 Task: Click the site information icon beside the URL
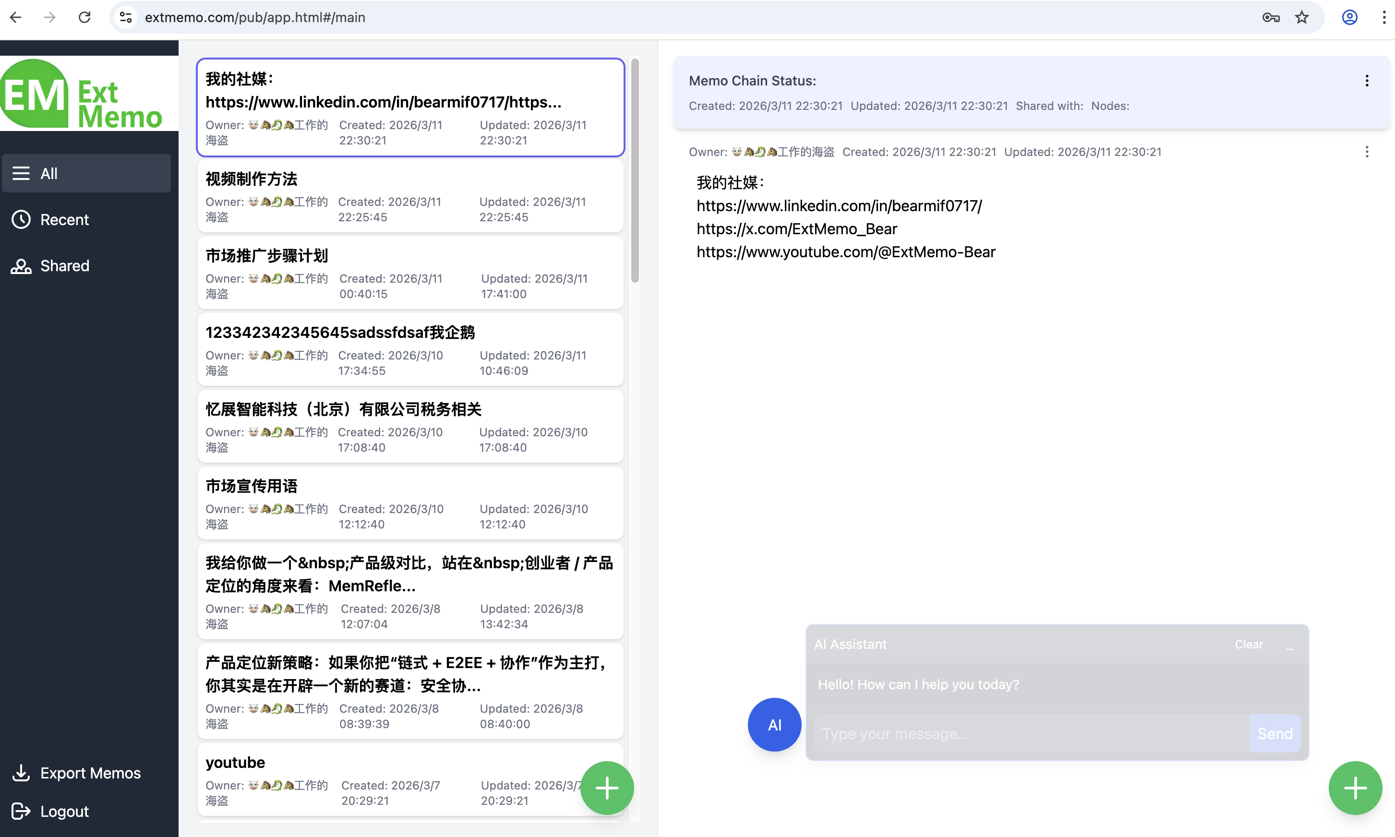tap(126, 17)
